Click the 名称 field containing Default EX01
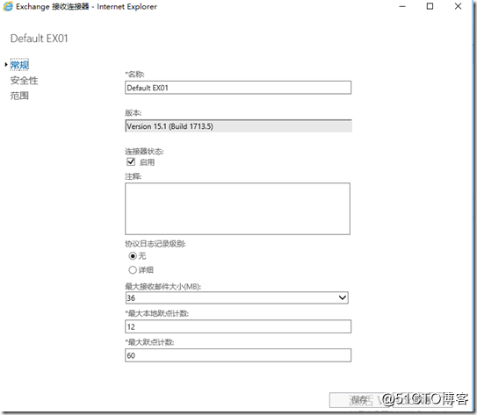 pyautogui.click(x=238, y=88)
